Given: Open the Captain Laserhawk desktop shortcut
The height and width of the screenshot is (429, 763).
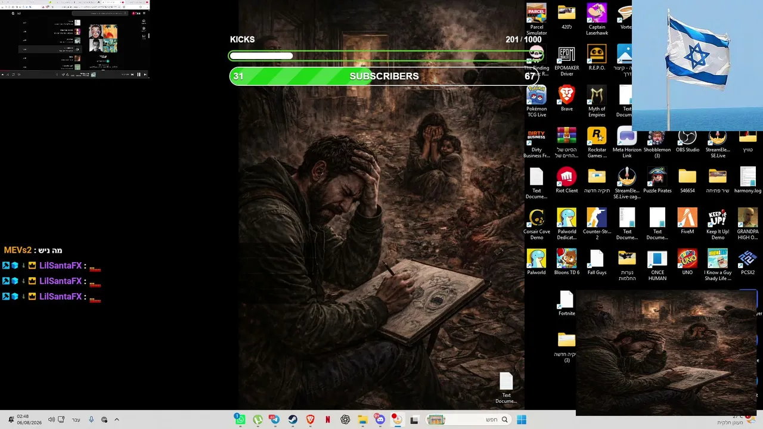Looking at the screenshot, I should [x=597, y=19].
